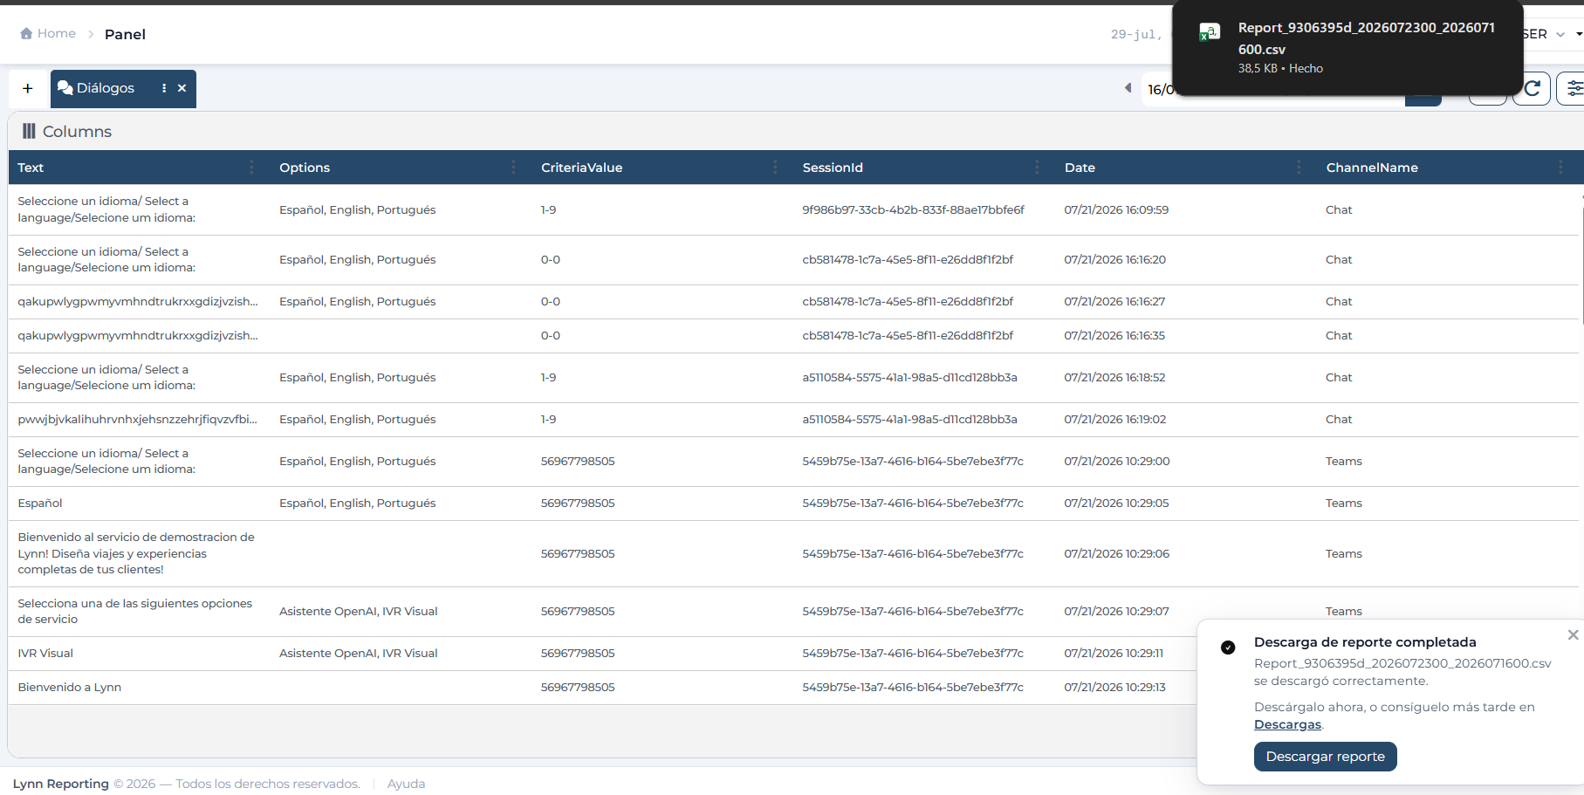The width and height of the screenshot is (1584, 795).
Task: Add a new tab with the plus button
Action: pos(28,88)
